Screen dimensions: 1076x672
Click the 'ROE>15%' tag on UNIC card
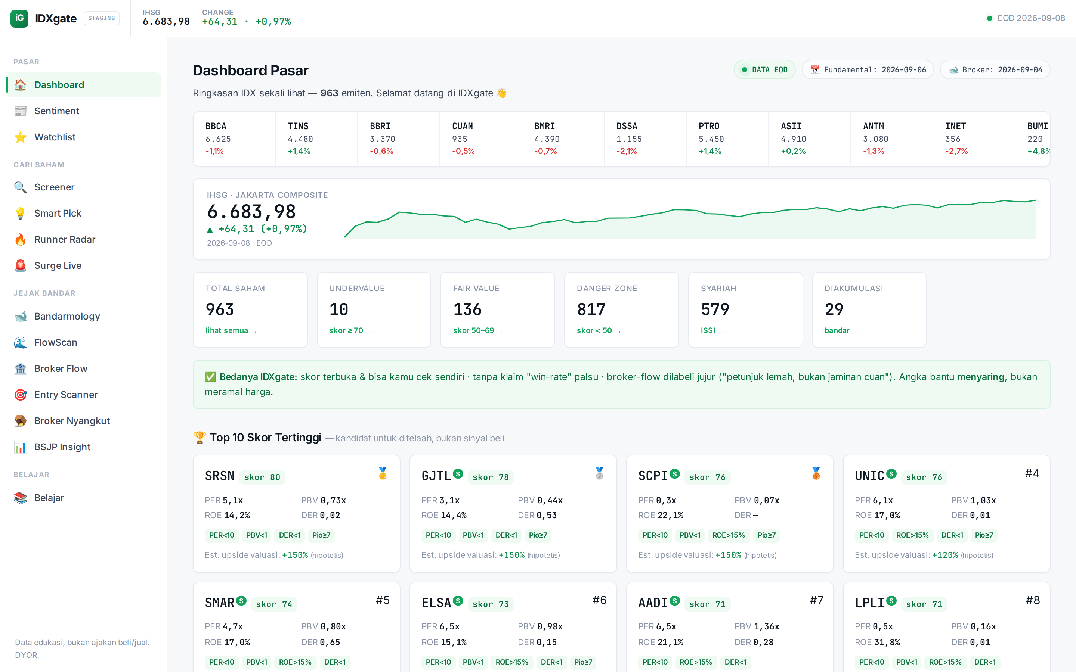pyautogui.click(x=912, y=535)
